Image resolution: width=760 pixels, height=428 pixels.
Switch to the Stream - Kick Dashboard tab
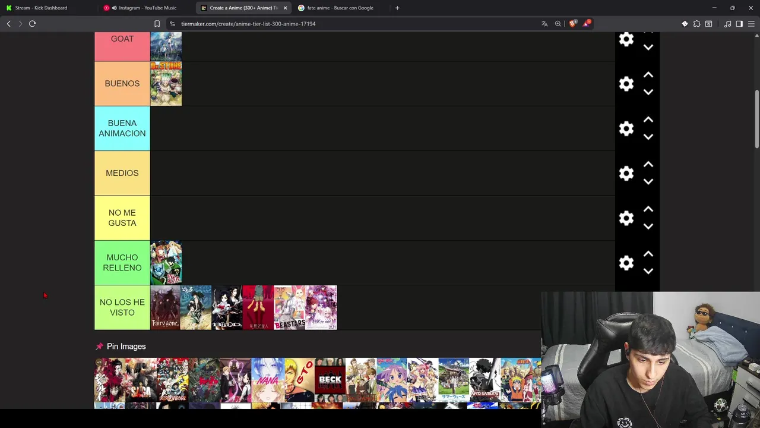click(49, 8)
